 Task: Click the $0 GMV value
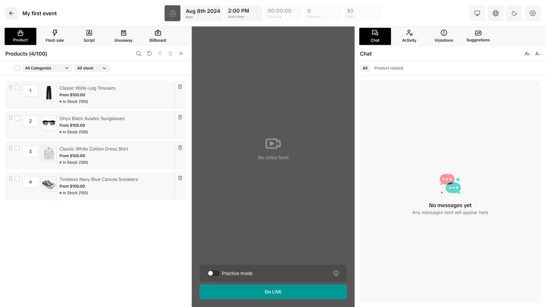click(350, 11)
